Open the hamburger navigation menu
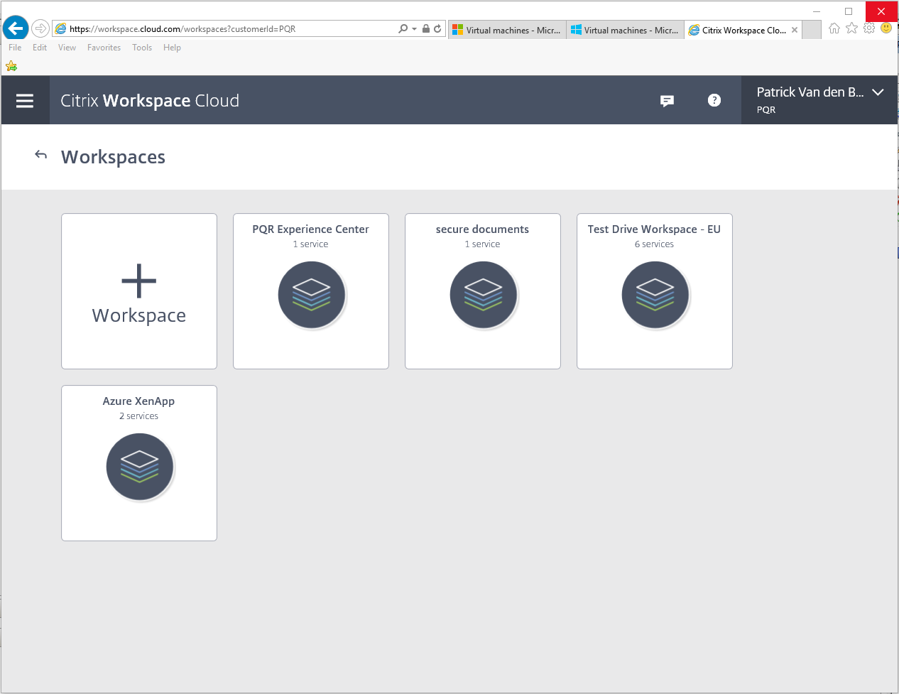Screen dimensions: 899x694 click(x=25, y=101)
